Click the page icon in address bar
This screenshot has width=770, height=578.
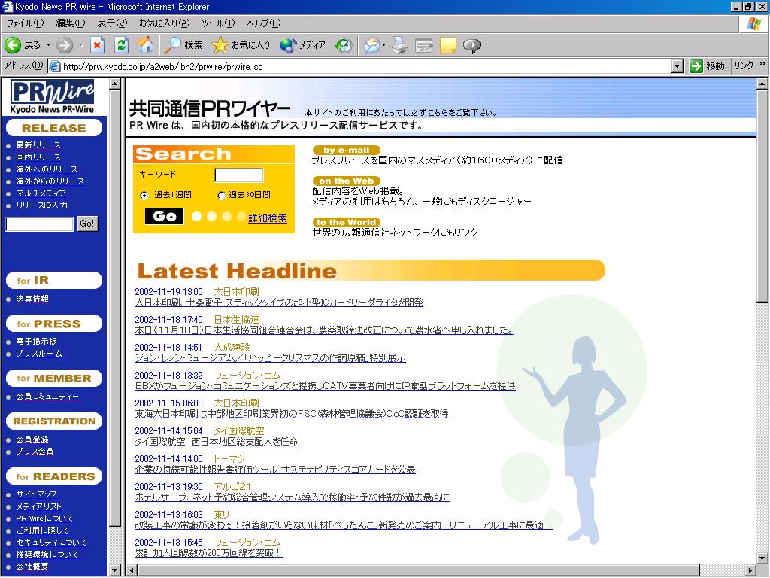click(55, 66)
